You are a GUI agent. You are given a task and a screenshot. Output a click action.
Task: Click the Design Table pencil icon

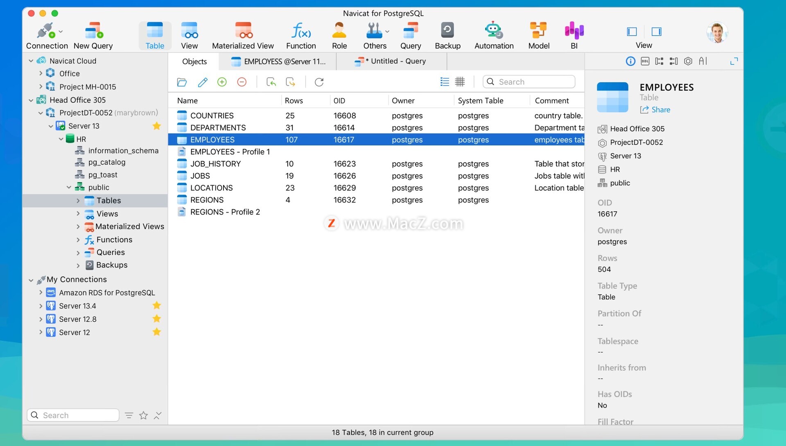point(202,82)
